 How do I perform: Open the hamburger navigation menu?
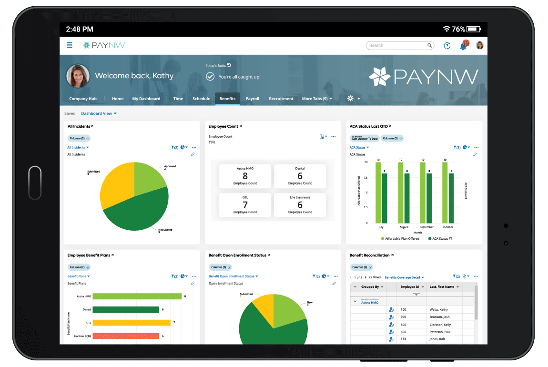point(70,45)
